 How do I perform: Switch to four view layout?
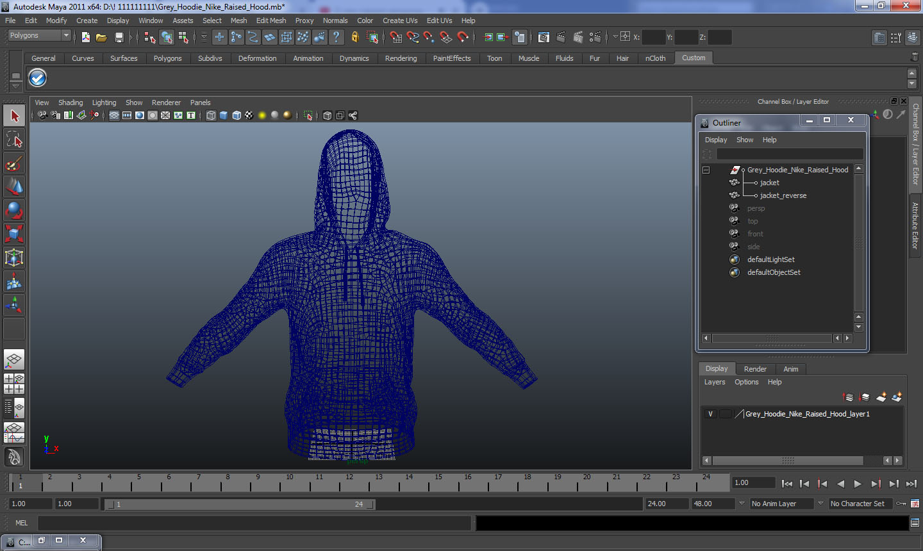(x=14, y=384)
